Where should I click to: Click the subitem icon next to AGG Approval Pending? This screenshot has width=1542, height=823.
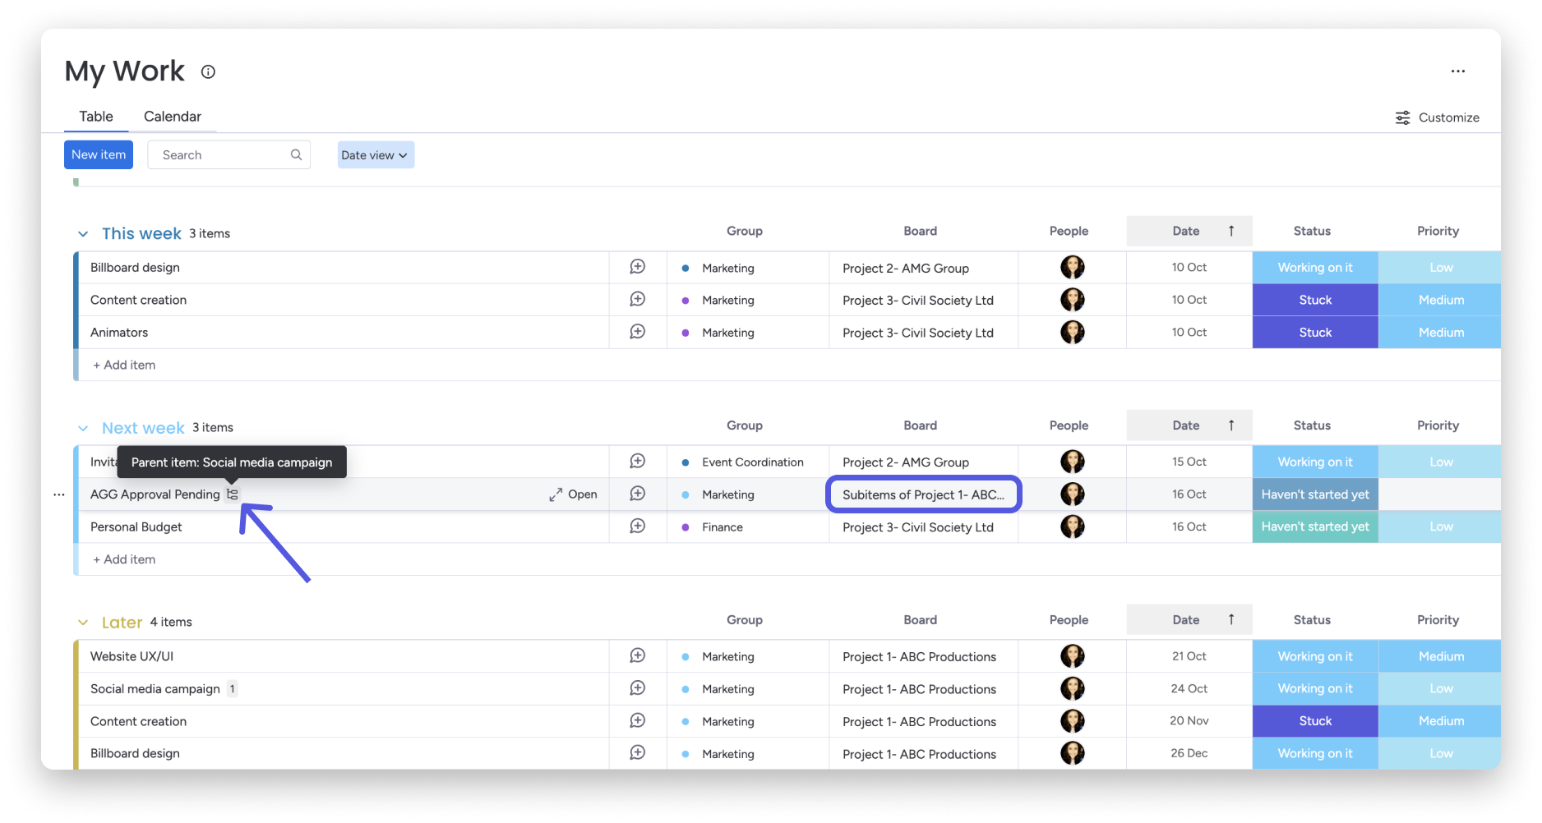[233, 494]
